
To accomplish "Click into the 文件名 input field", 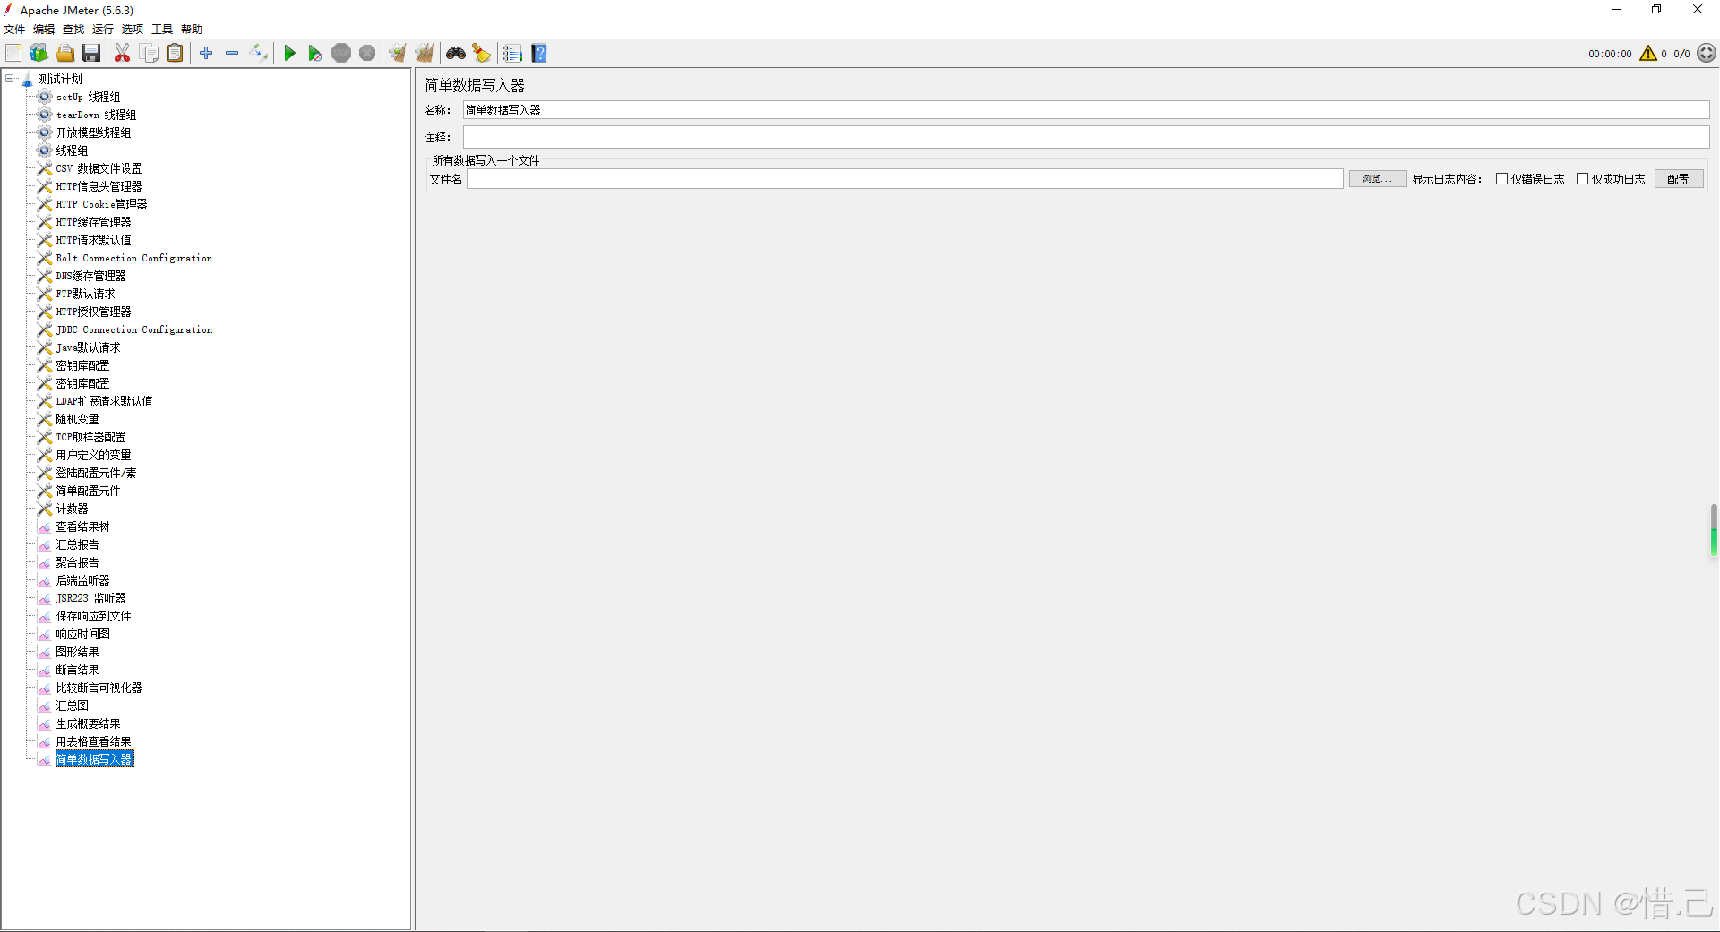I will (x=905, y=179).
